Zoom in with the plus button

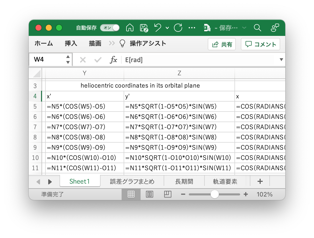(246, 194)
